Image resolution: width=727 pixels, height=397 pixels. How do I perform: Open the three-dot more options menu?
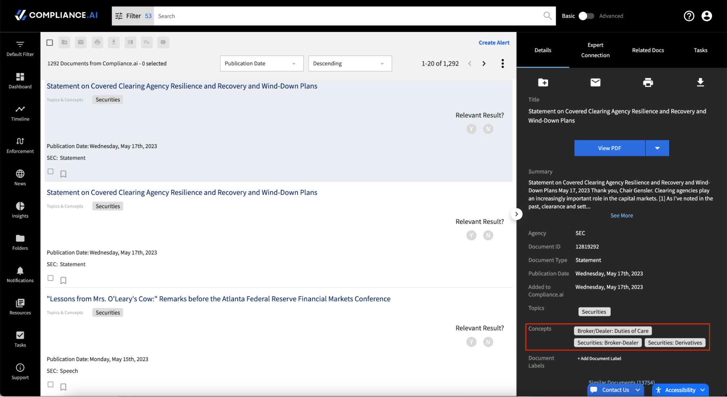[503, 64]
